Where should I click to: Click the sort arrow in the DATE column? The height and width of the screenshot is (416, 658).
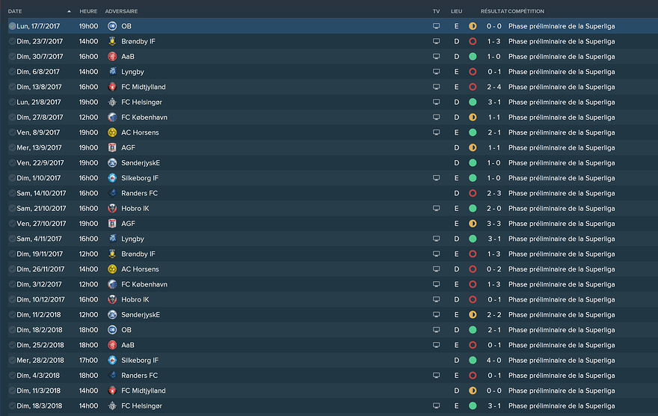[69, 11]
